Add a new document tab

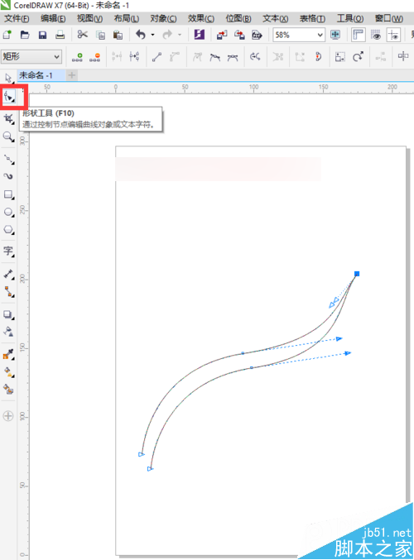tap(72, 75)
